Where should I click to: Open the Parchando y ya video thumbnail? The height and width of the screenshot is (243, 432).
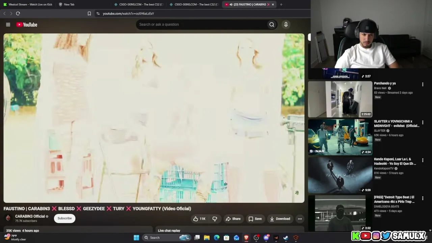tap(340, 99)
